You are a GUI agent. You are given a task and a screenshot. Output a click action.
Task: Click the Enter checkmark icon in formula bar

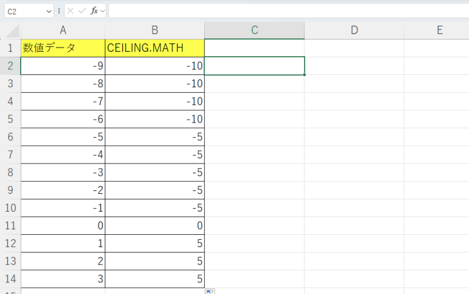tap(82, 11)
